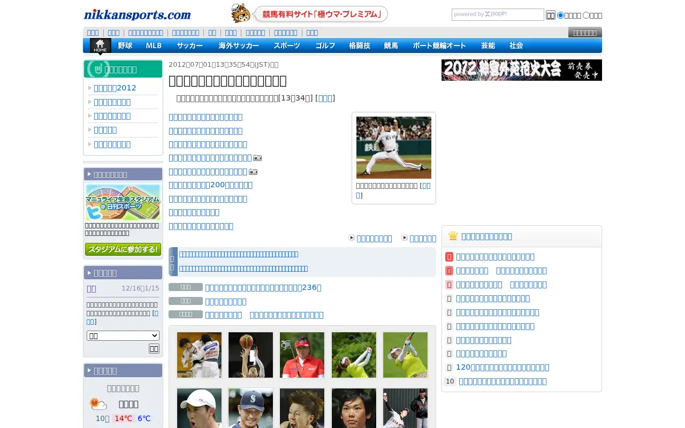Screen dimensions: 685x428
Task: Open the dropdown in the left sidebar
Action: click(x=123, y=335)
